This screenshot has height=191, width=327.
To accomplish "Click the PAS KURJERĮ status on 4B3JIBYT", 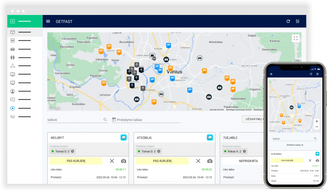I will tap(76, 161).
